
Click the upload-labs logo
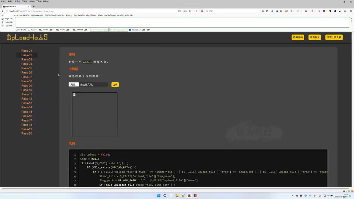tap(27, 37)
